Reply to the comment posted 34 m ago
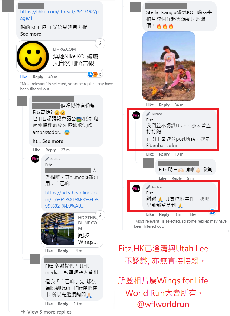Image resolution: width=230 pixels, height=316 pixels. point(164,105)
